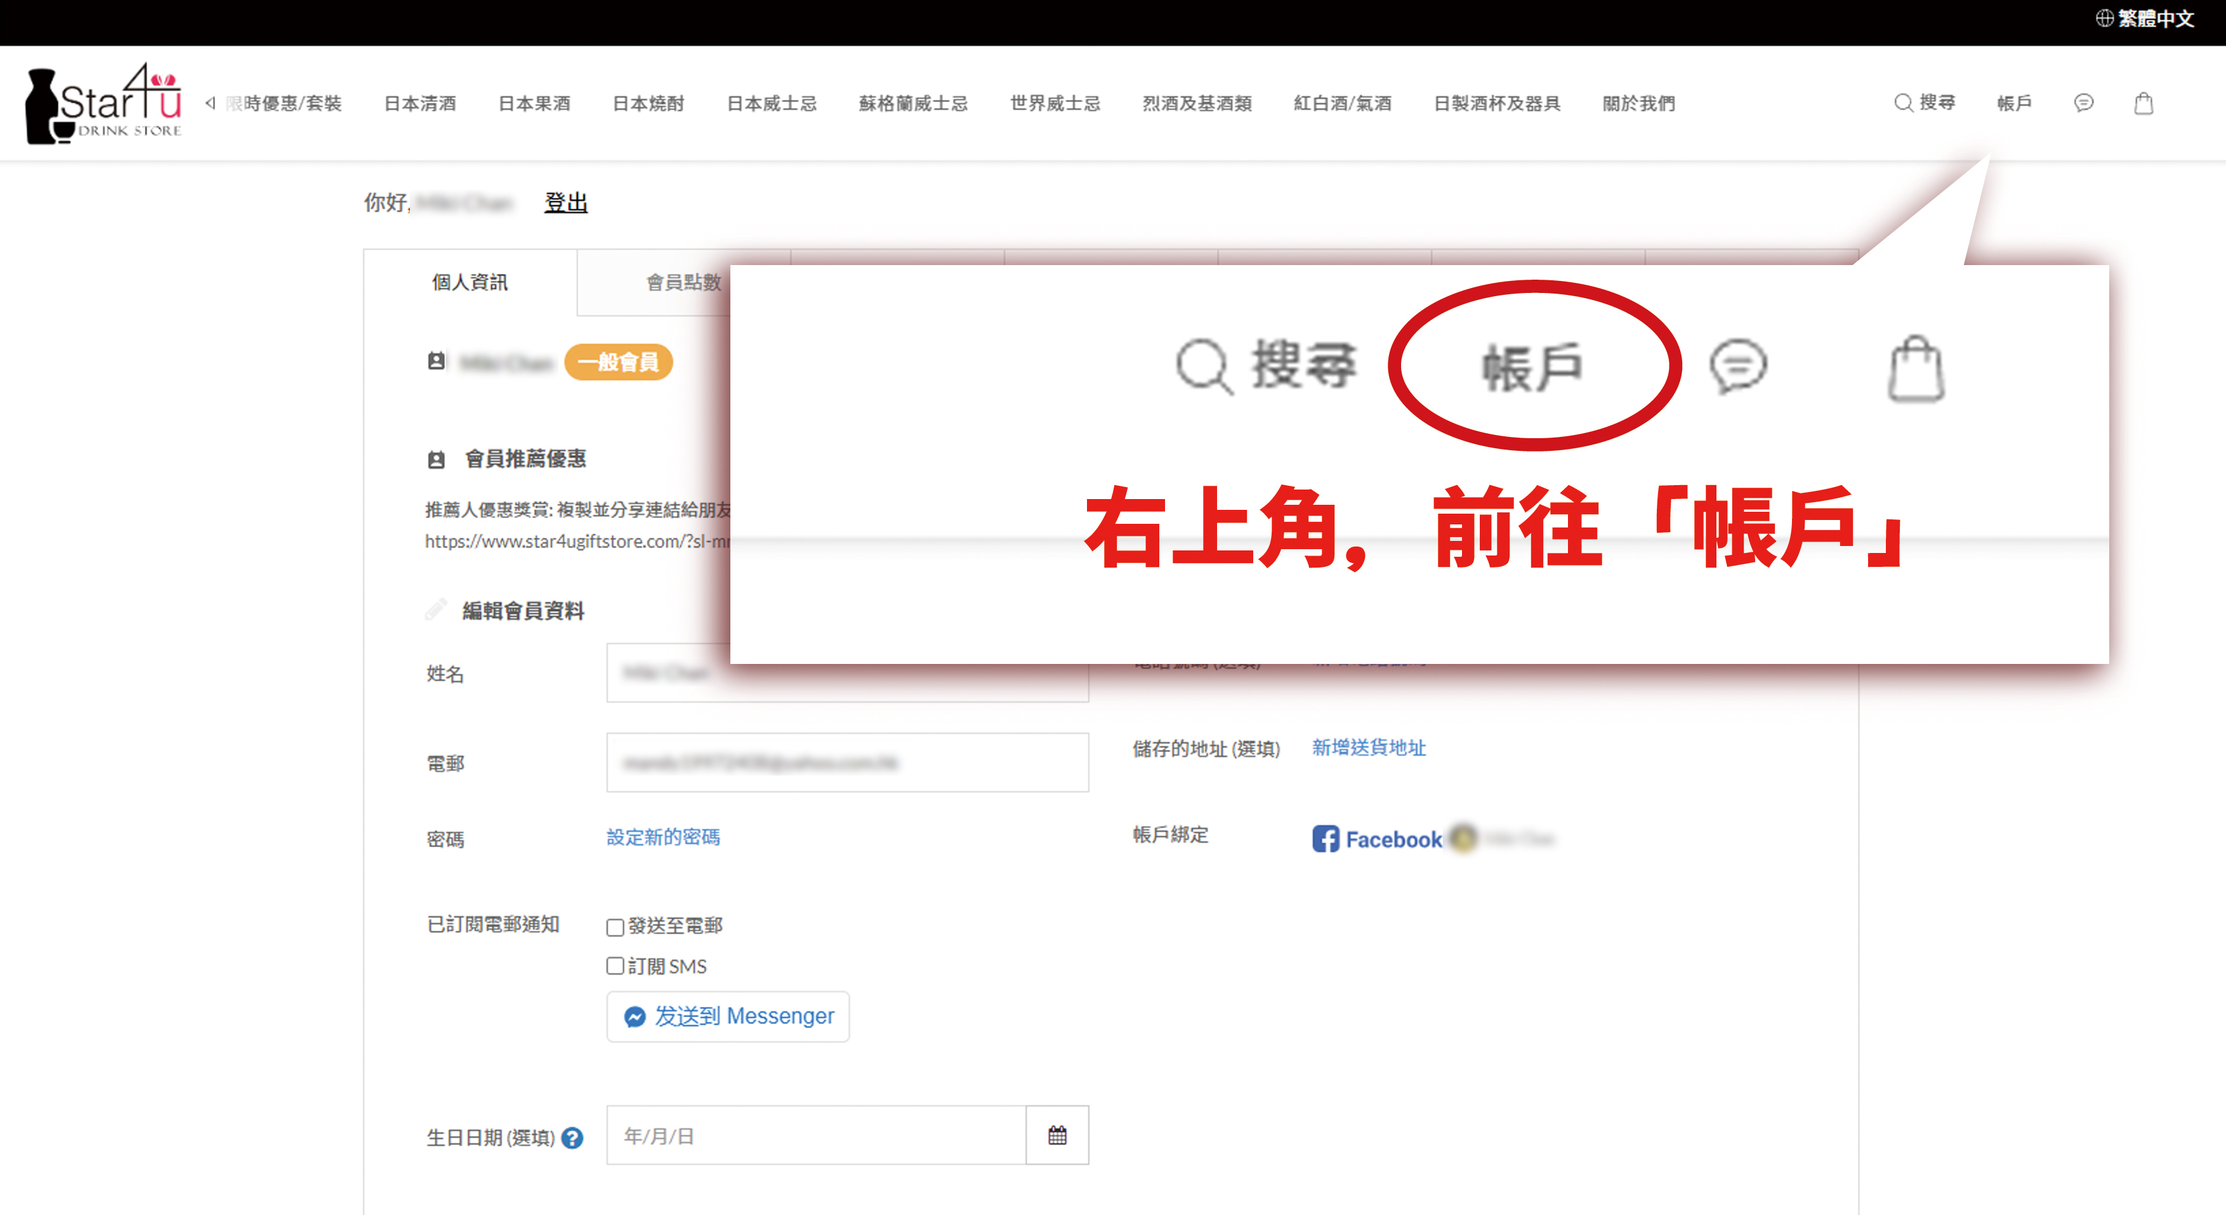
Task: Toggle the 發送至電郵 checkbox
Action: tap(616, 926)
